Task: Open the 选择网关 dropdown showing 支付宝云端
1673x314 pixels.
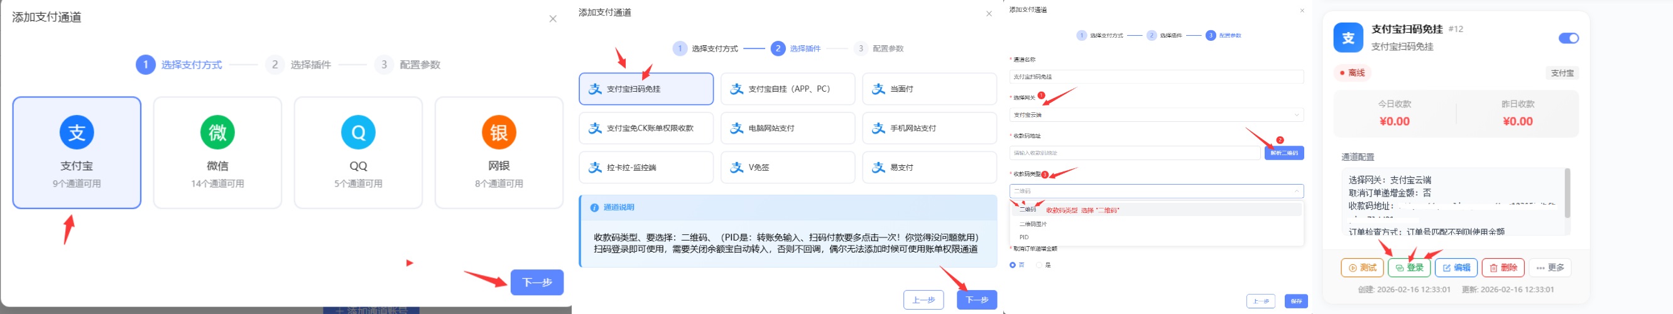Action: point(1157,115)
